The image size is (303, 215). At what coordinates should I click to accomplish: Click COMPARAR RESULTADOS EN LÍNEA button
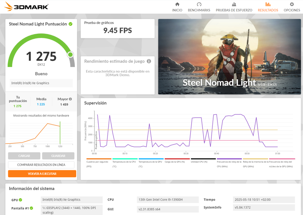click(x=41, y=165)
